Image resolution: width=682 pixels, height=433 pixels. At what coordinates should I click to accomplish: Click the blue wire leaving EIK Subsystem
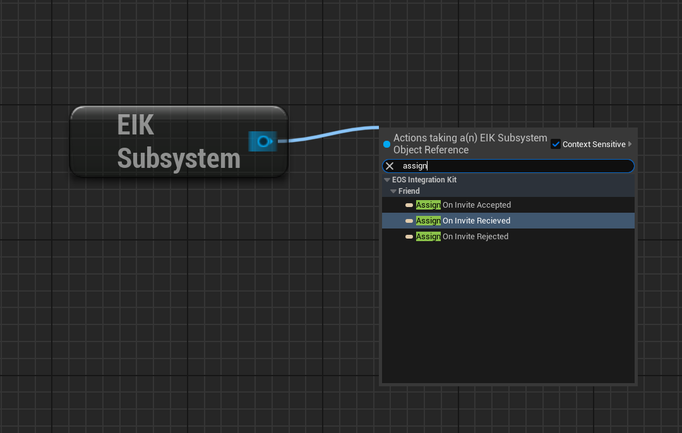pos(328,135)
